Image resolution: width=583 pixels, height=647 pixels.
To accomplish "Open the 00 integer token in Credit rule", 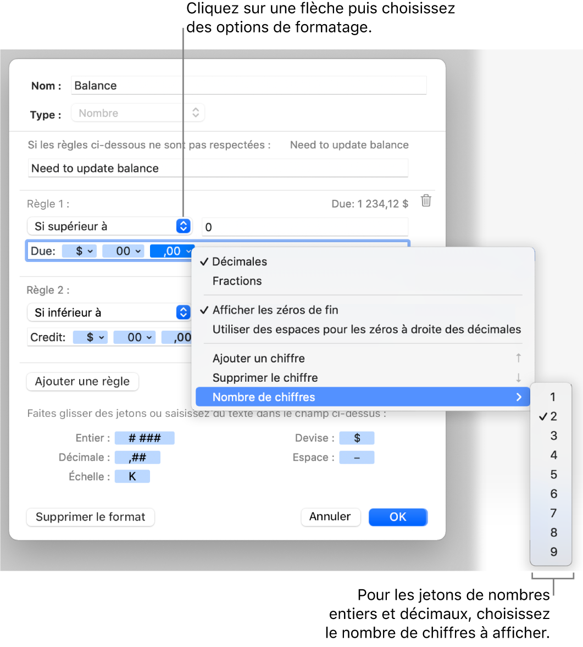I will coord(135,337).
